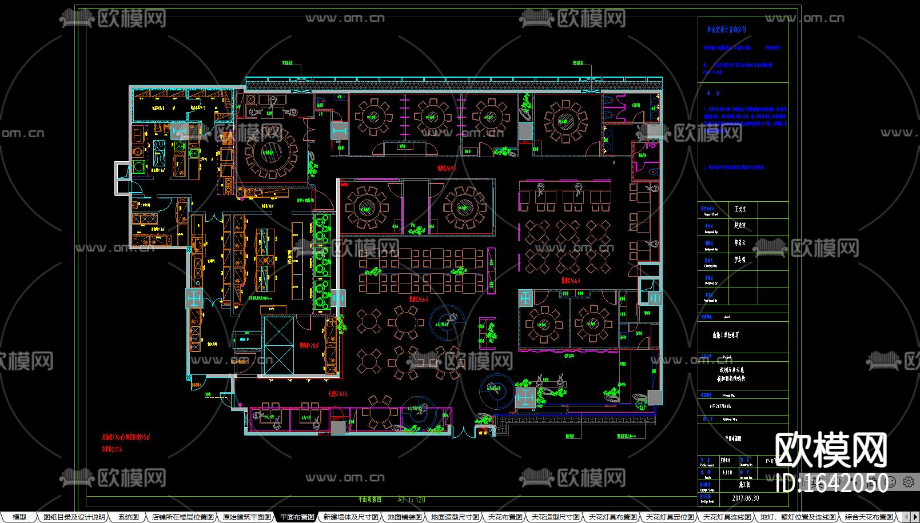
Task: Switch to the 综合天花布置图 tab
Action: [x=869, y=517]
